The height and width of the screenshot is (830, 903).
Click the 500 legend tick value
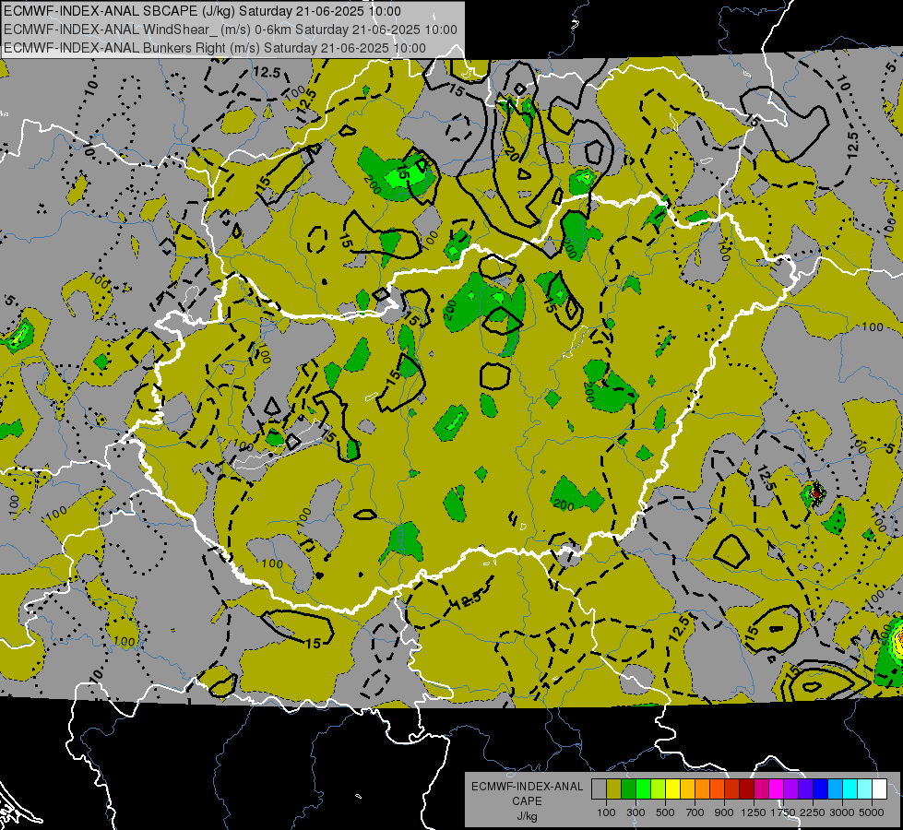665,812
